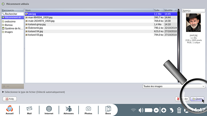The image size is (207, 116).
Task: Select the Images folder shortcut
Action: [13, 32]
